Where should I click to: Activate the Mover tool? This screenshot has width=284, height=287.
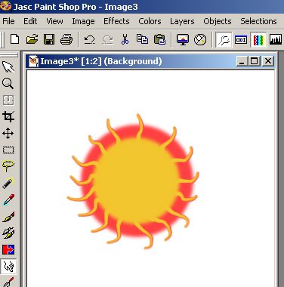click(8, 133)
